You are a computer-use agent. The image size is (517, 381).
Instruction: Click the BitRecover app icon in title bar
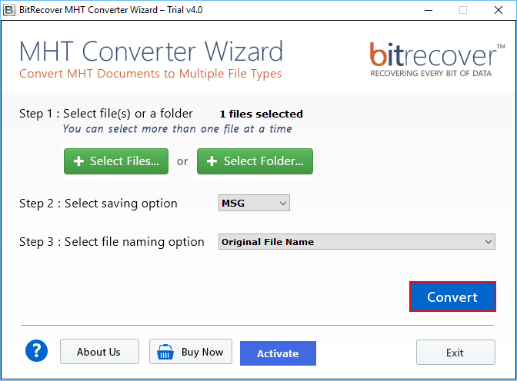9,10
